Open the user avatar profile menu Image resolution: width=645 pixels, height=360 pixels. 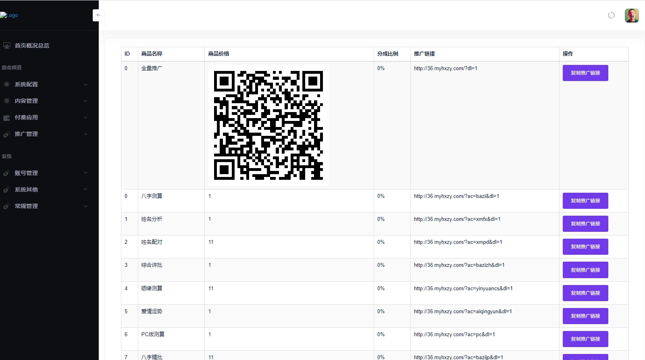(x=631, y=15)
